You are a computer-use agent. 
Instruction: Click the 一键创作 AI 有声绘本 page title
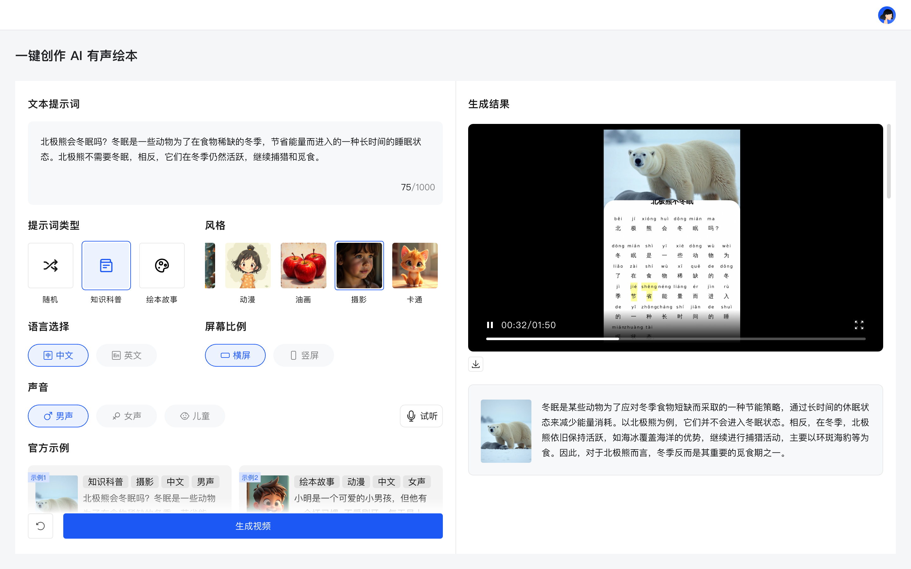point(77,56)
